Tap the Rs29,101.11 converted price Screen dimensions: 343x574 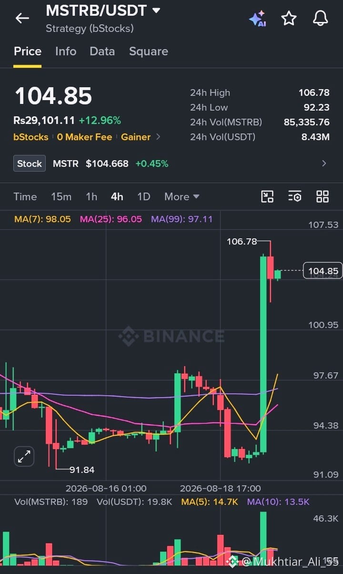coord(44,120)
